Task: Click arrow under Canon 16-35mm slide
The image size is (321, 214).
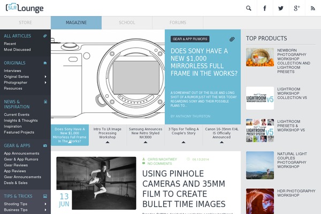Action: click(221, 142)
